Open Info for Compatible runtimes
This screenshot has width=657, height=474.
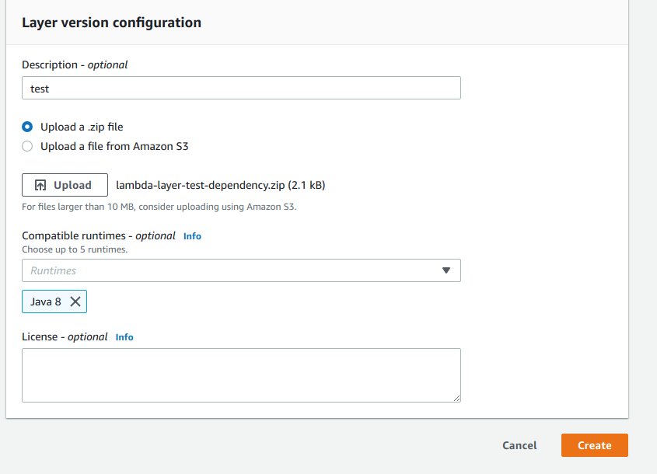tap(192, 235)
